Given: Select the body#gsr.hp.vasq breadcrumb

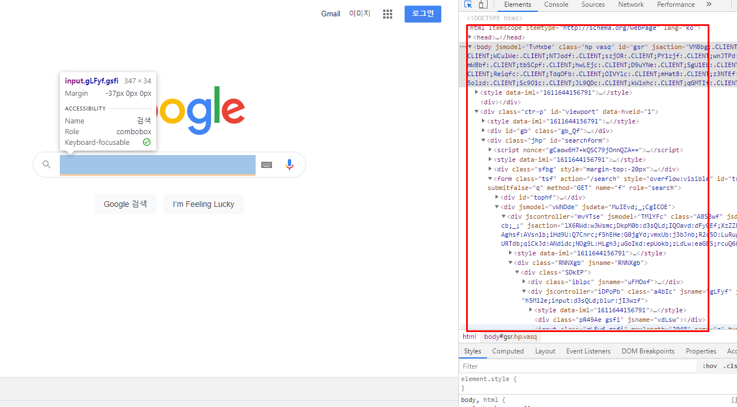Looking at the screenshot, I should tap(511, 337).
